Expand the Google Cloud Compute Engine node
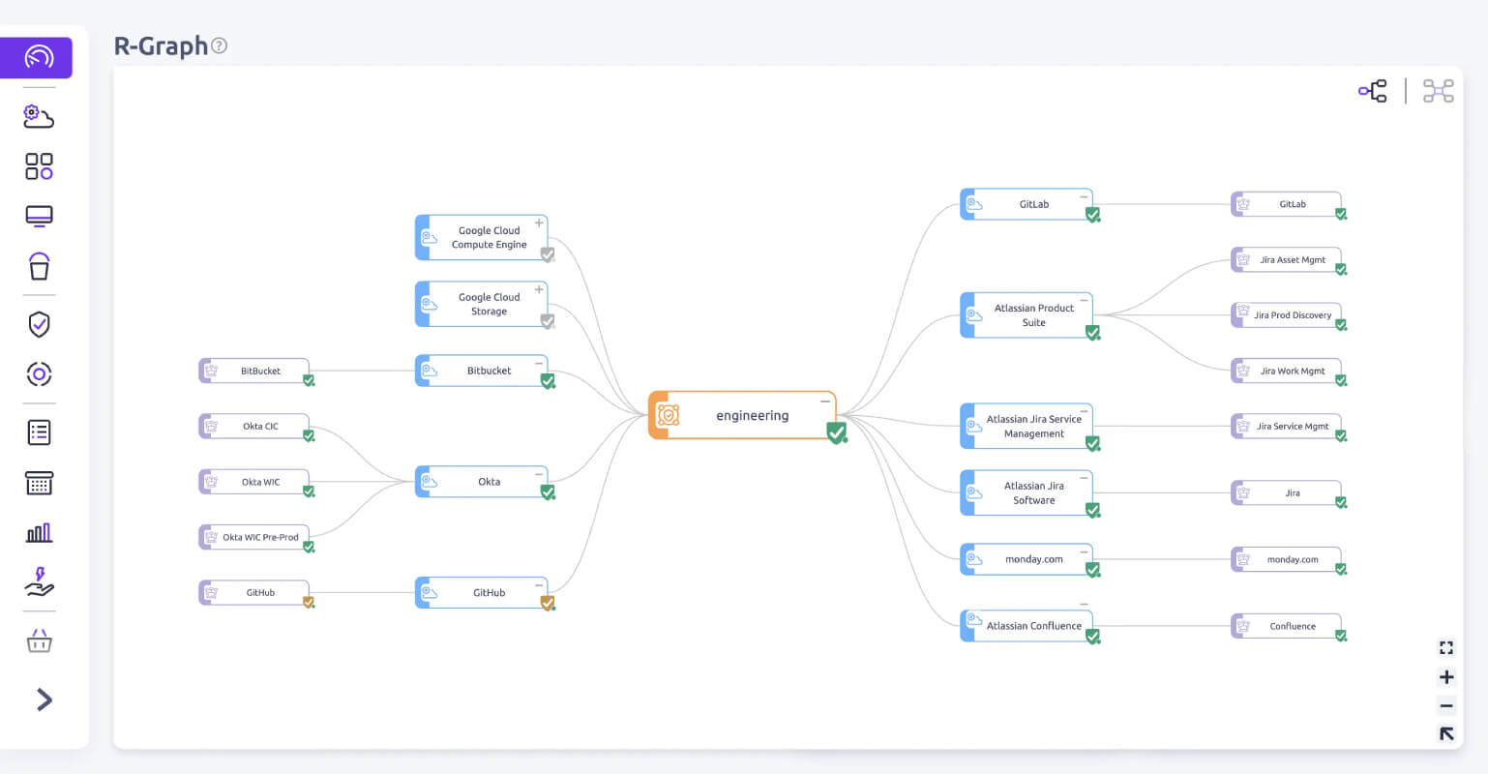Image resolution: width=1488 pixels, height=774 pixels. (x=539, y=223)
